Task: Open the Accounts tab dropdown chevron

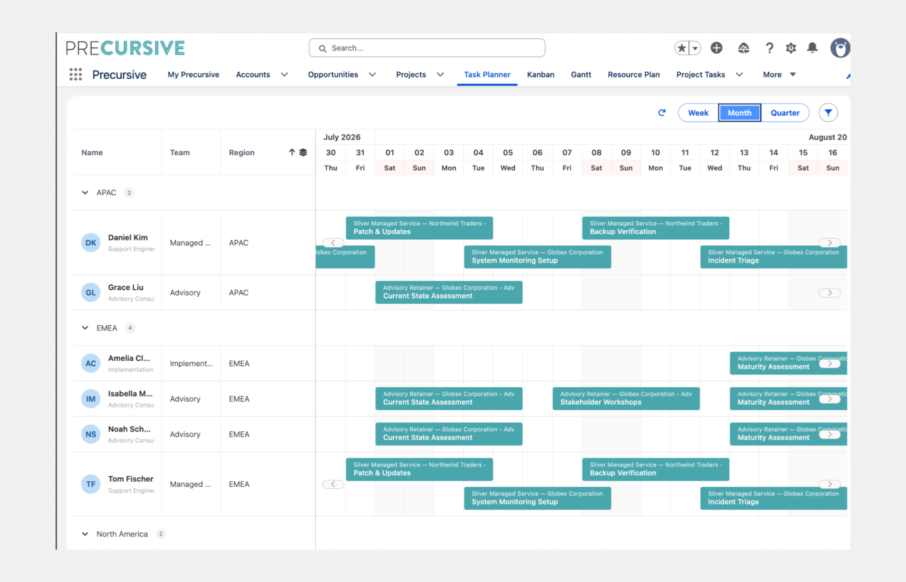Action: click(284, 74)
